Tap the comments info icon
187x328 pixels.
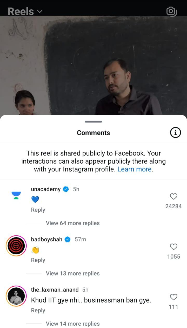[175, 133]
